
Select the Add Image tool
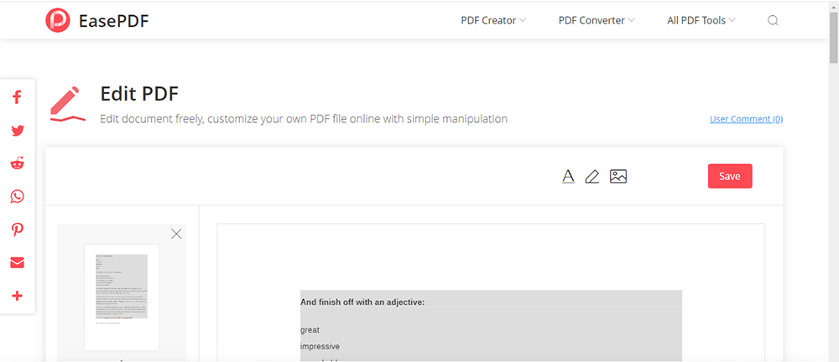point(618,176)
